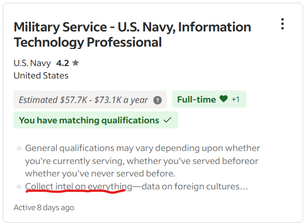This screenshot has height=224, width=304.
Task: Click the second bullet point marker
Action: 19,187
